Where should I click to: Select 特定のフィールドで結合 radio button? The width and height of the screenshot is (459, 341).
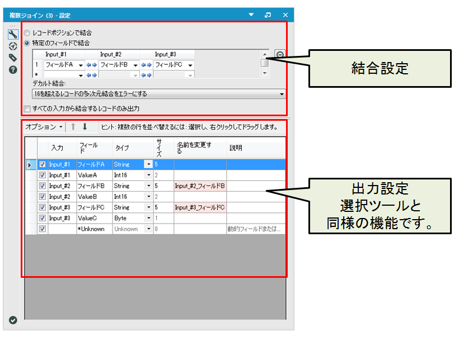(x=27, y=42)
